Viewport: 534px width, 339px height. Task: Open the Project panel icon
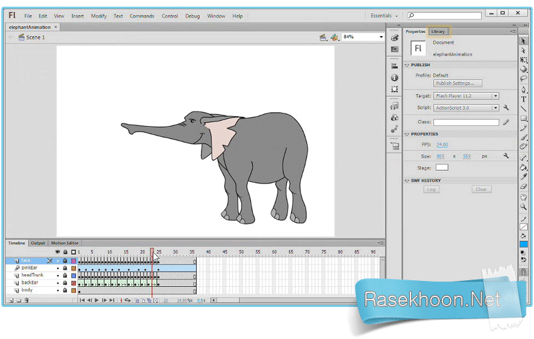coord(395,147)
